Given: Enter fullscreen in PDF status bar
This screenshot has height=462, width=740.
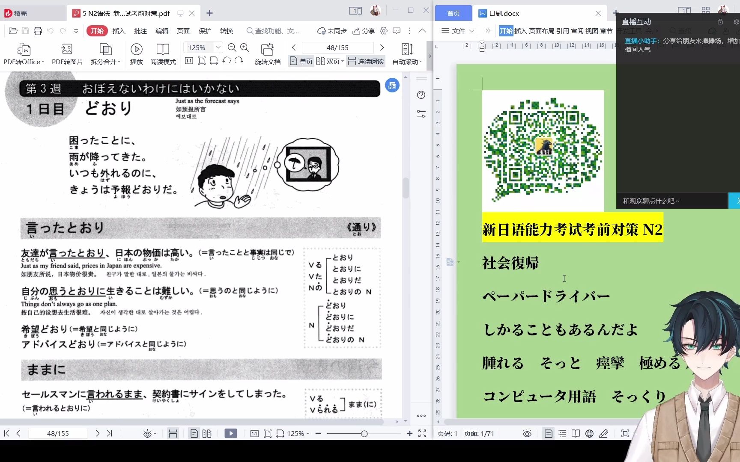Looking at the screenshot, I should (422, 433).
